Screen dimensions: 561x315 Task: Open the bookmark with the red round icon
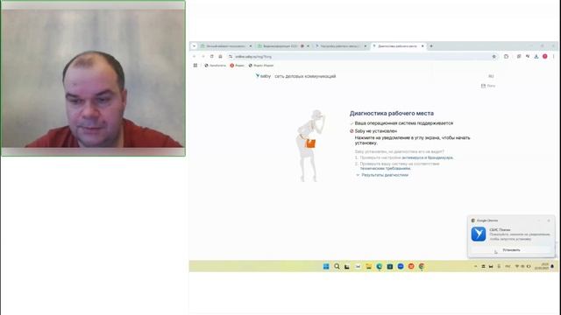pos(237,66)
